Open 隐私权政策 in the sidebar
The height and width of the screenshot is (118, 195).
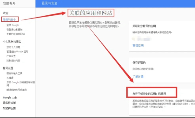click(x=9, y=103)
